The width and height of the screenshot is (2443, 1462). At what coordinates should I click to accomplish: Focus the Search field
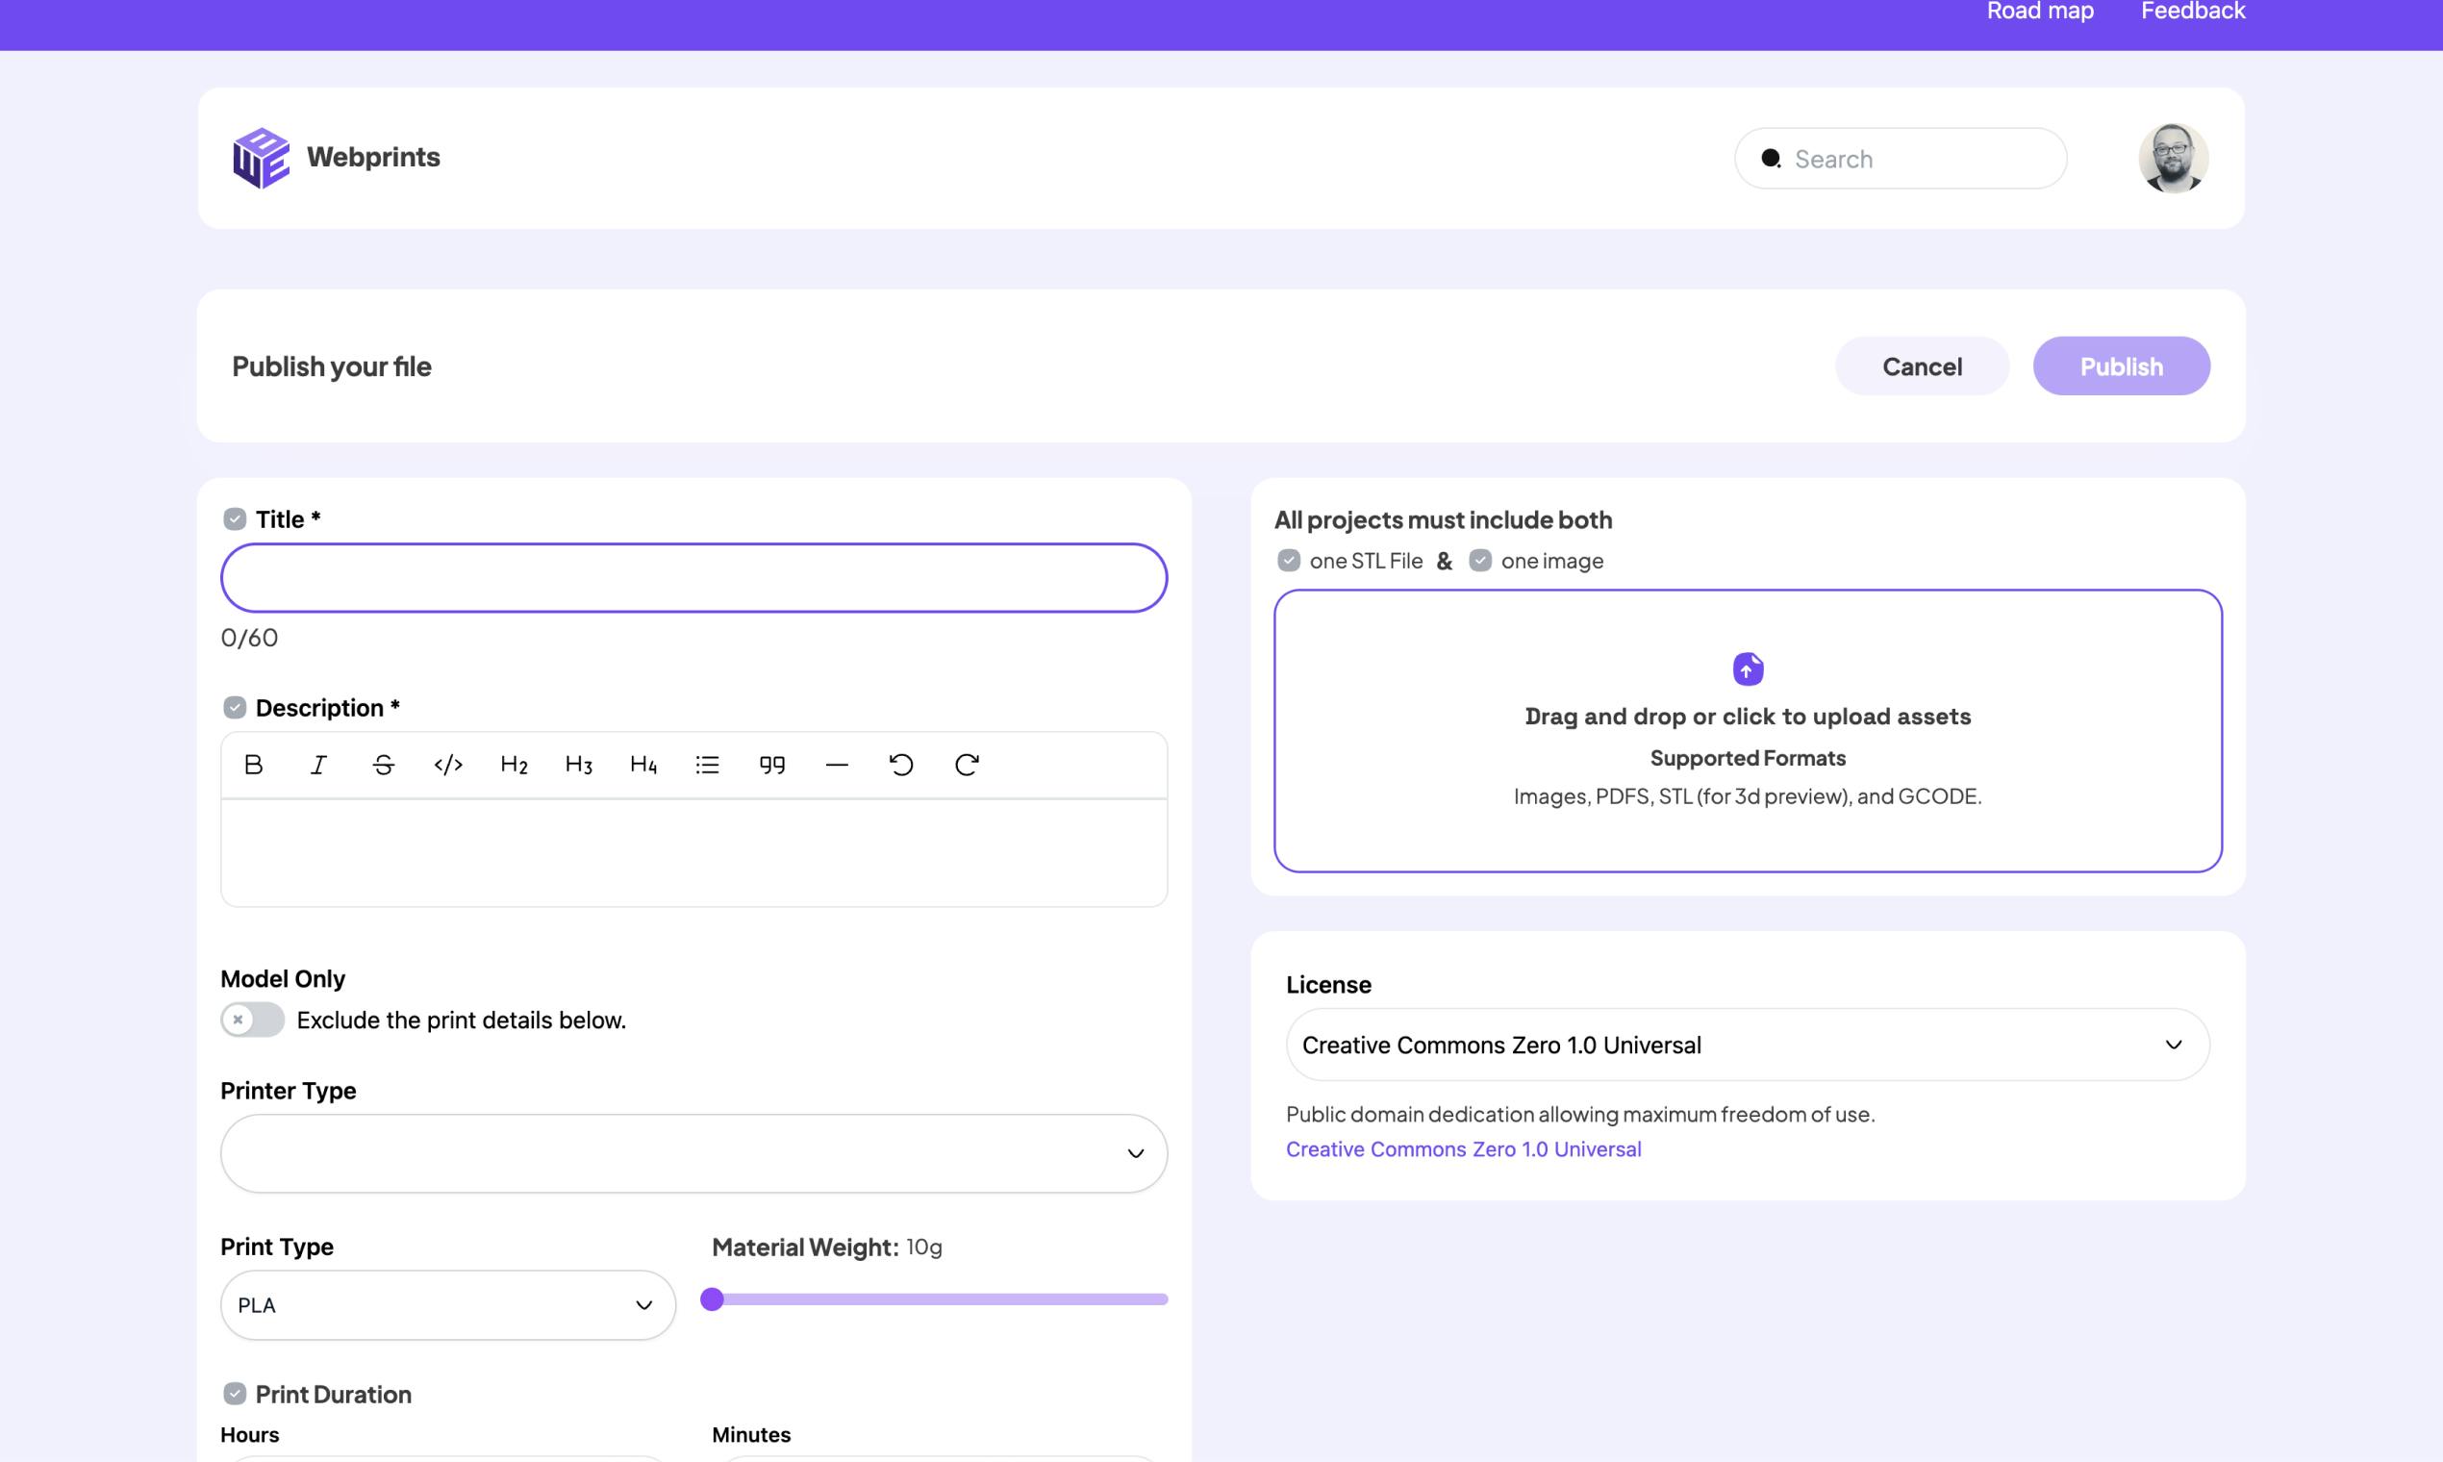click(1901, 159)
